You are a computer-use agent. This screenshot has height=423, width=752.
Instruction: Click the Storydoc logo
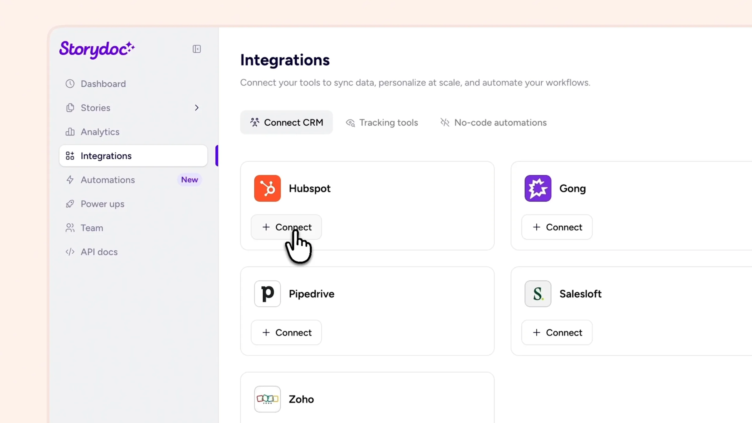click(x=97, y=49)
